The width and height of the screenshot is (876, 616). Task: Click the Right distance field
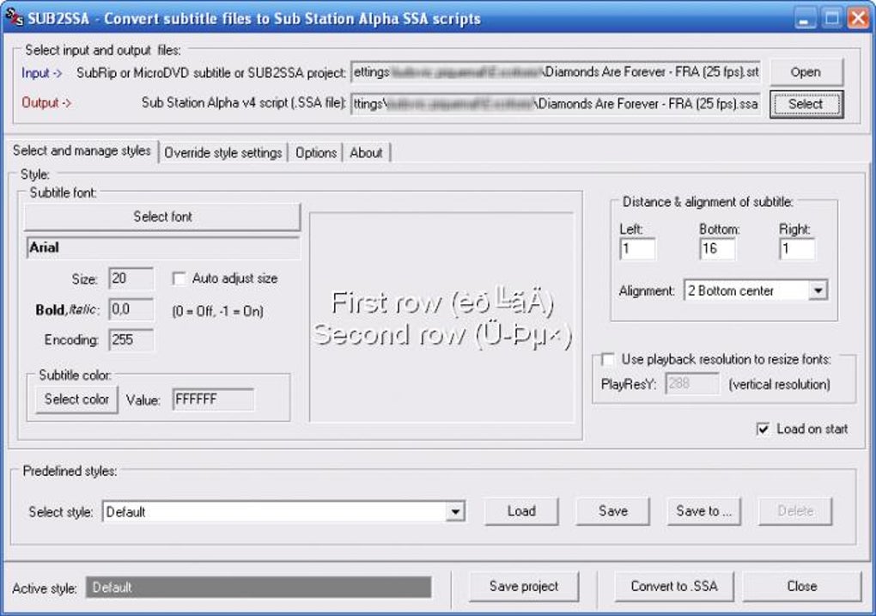797,249
